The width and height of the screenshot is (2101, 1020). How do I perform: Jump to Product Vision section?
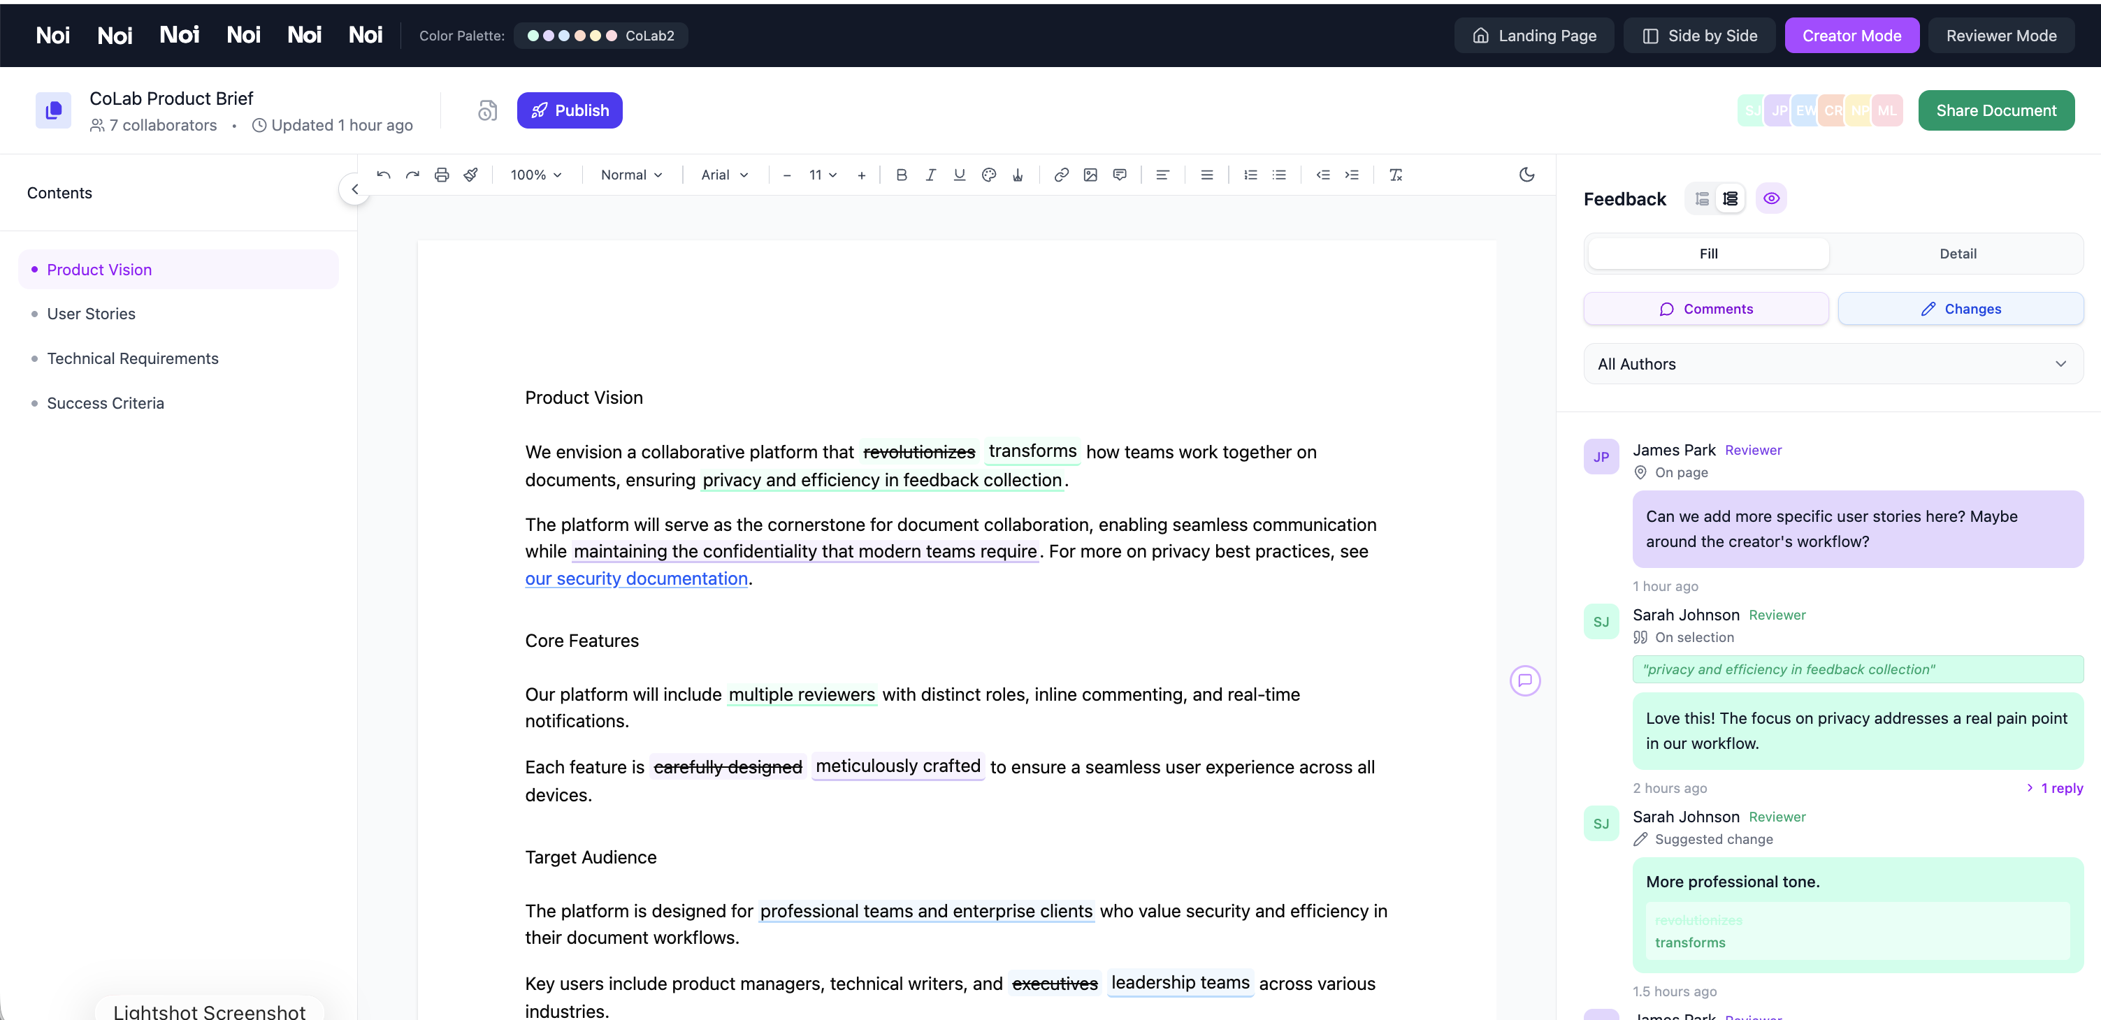178,269
